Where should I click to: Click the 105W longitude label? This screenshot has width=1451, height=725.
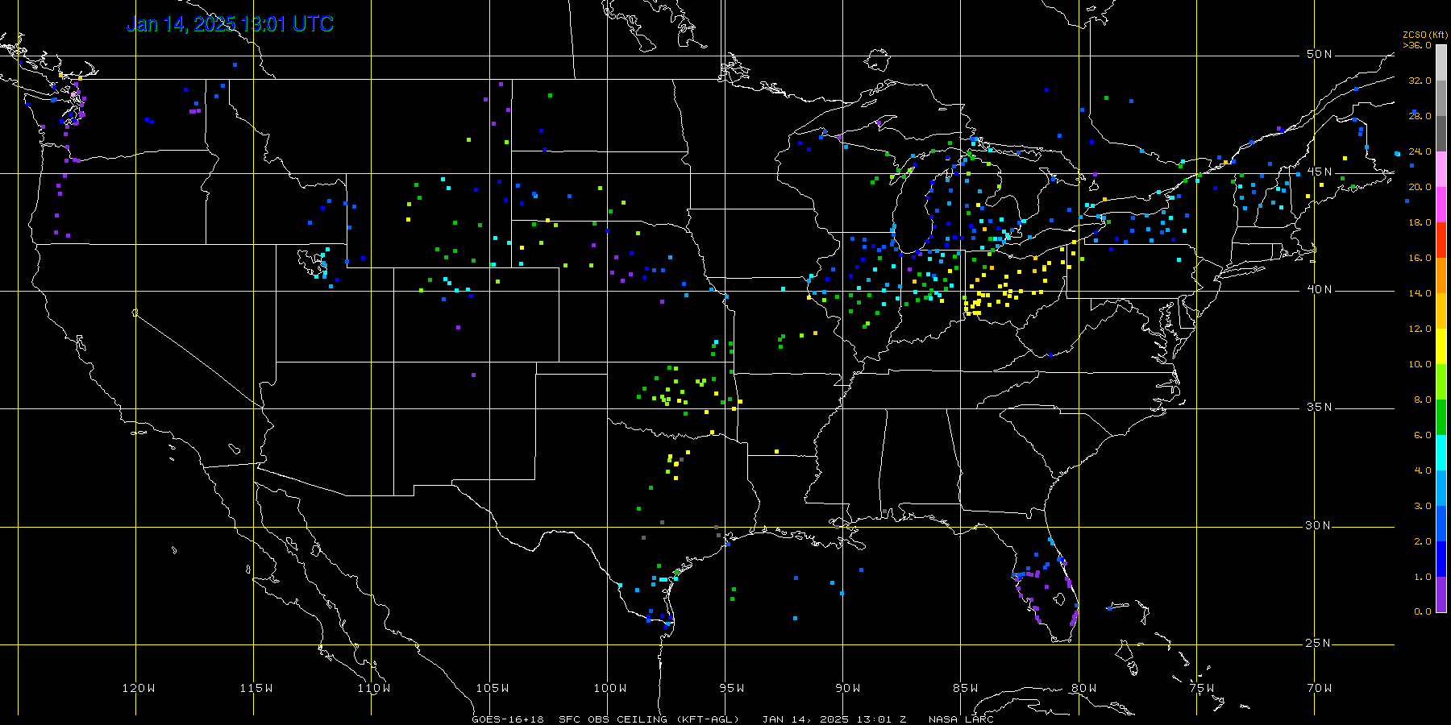point(493,688)
